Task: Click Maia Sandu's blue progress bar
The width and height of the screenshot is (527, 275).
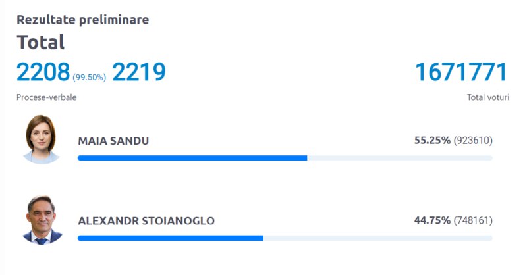Action: pos(192,158)
